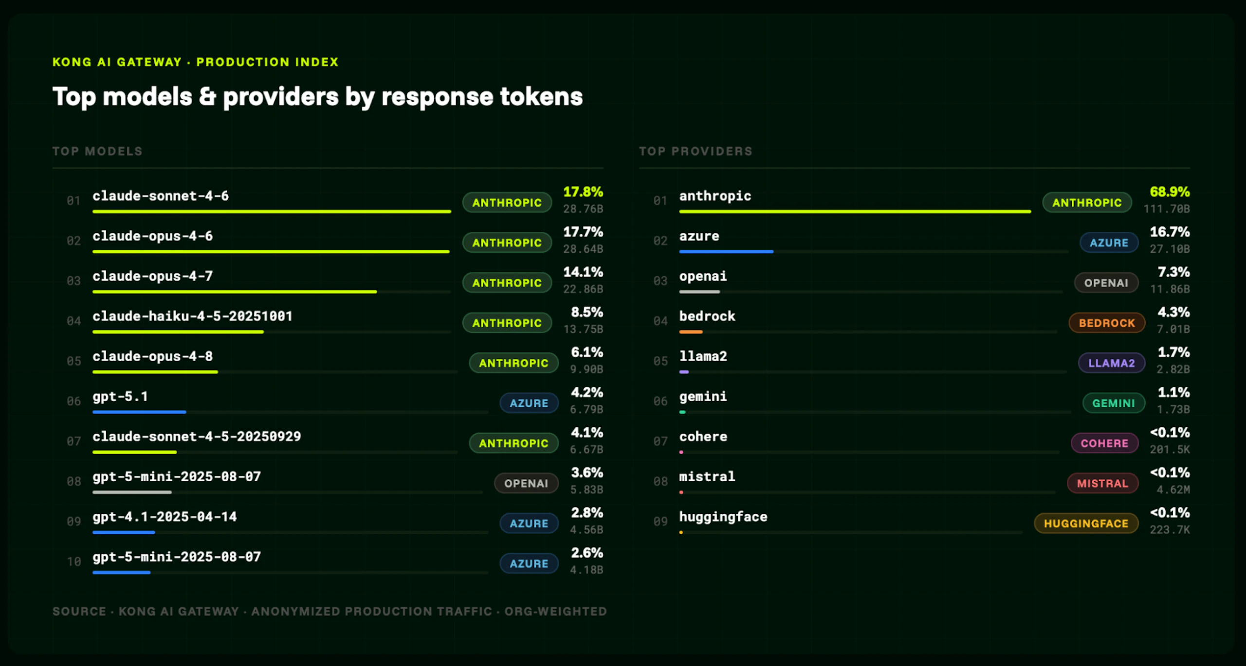Select the 3.6% share value
This screenshot has width=1246, height=666.
[x=587, y=473]
